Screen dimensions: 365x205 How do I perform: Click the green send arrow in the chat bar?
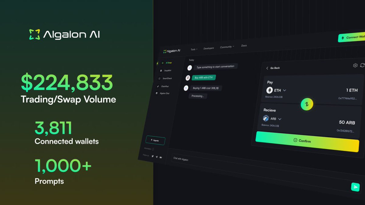click(x=355, y=187)
